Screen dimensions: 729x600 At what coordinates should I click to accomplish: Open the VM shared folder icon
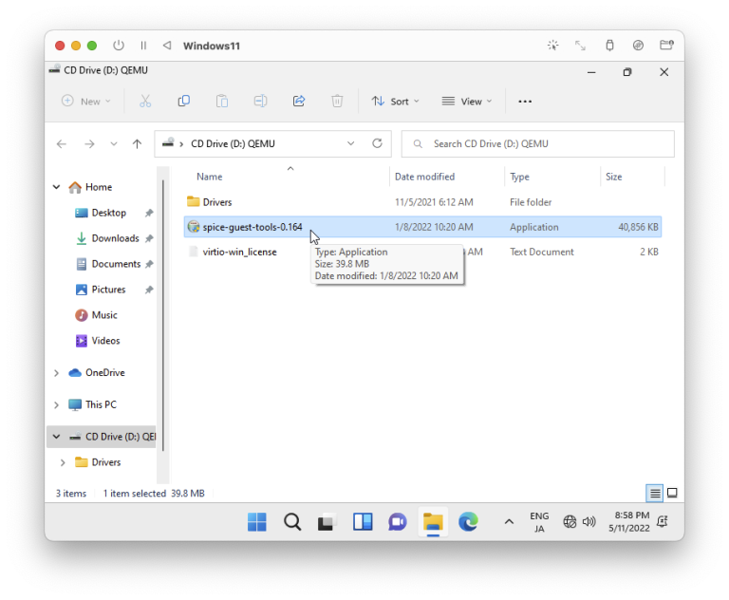(666, 46)
